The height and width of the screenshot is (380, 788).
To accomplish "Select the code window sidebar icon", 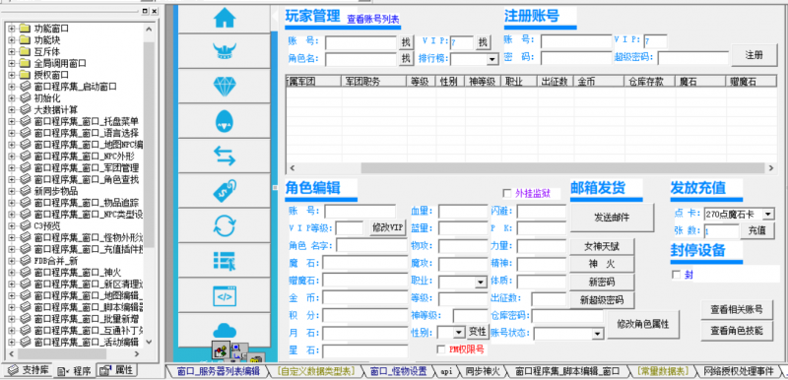I will tap(225, 295).
